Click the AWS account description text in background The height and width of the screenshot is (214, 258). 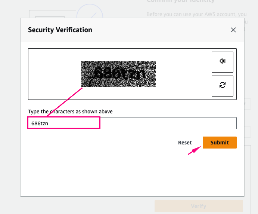196,14
